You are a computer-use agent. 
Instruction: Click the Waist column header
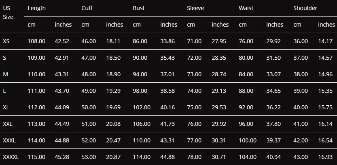246,8
